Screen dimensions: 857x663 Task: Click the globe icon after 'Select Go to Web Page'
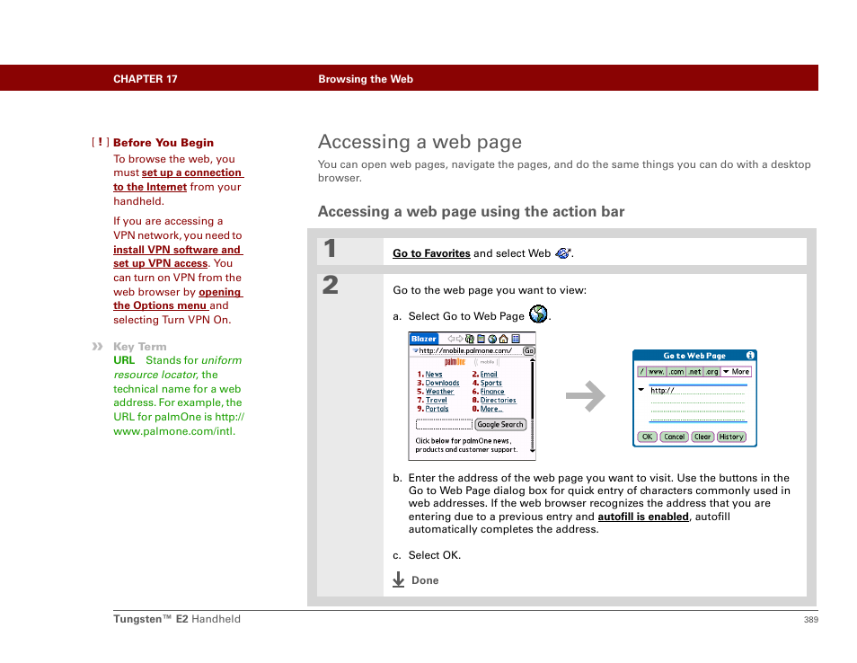tap(538, 314)
